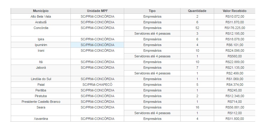The height and width of the screenshot is (130, 266).
Task: Click the Valor Recebido column header
Action: click(x=235, y=11)
